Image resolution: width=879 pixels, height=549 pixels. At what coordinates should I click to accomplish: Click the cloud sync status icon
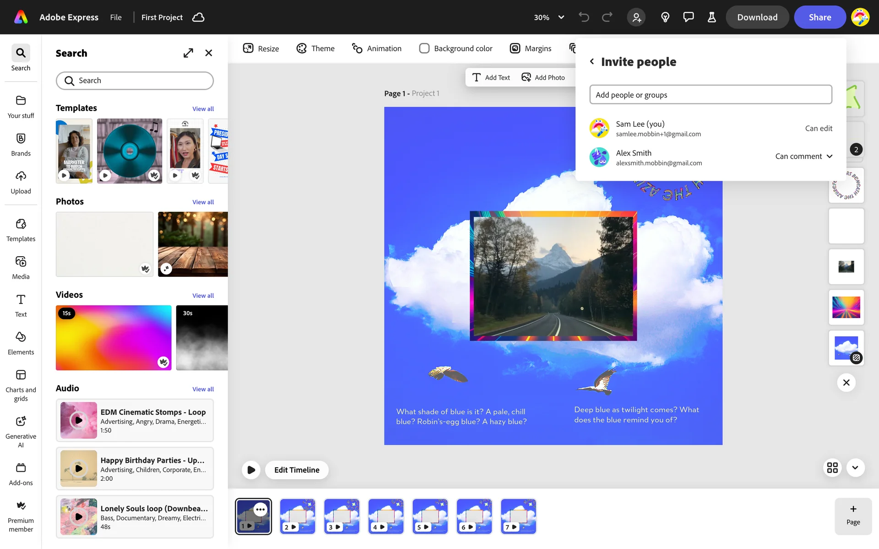click(x=198, y=17)
